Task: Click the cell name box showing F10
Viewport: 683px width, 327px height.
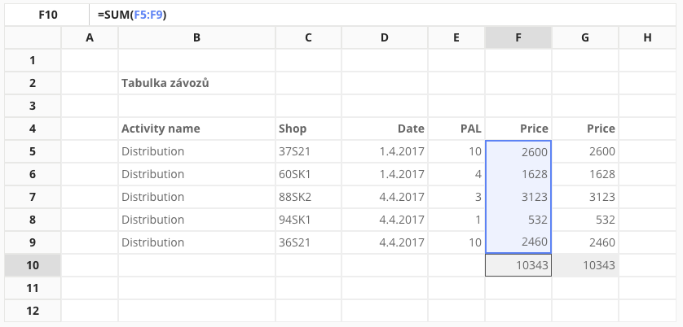Action: click(x=47, y=15)
